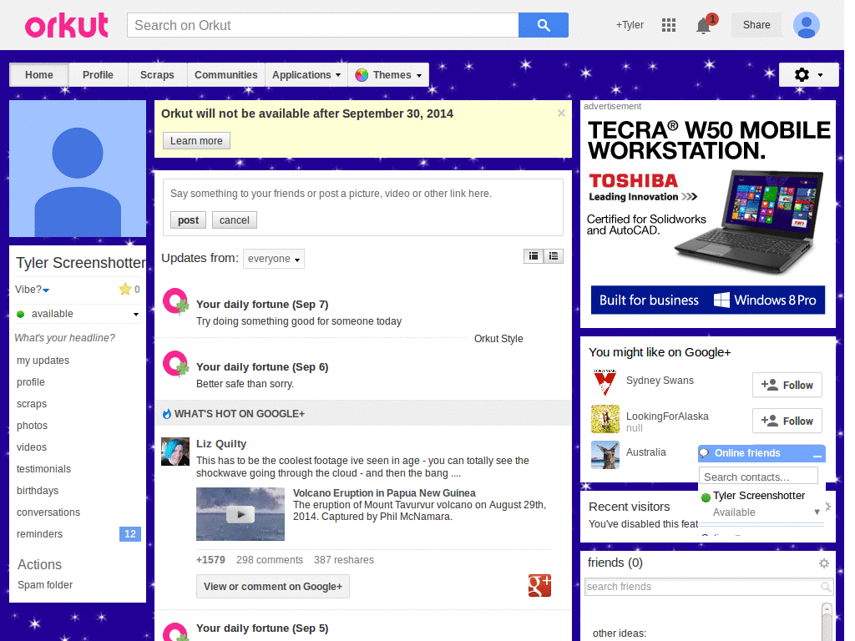Open the settings gear dropdown
This screenshot has height=641, width=855.
click(808, 74)
